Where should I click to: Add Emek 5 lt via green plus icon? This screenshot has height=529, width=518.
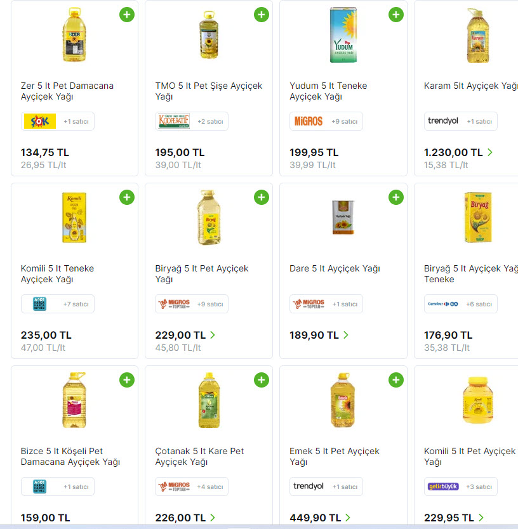click(396, 380)
